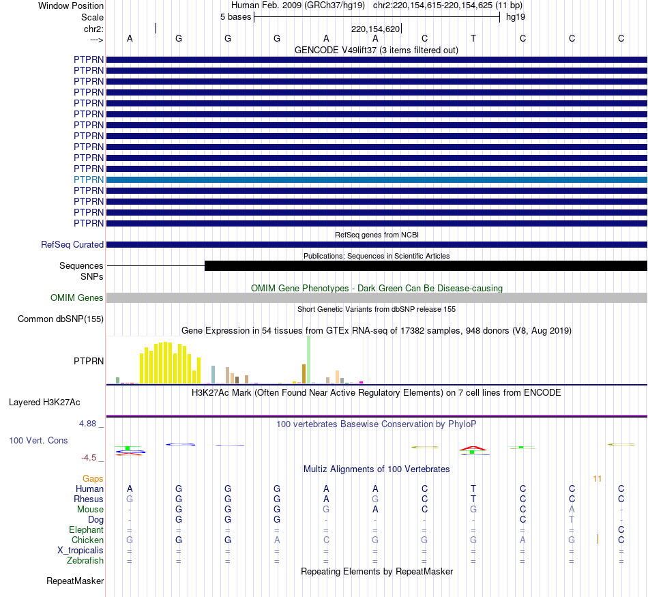
Task: Click the 220,154,620 coordinate marker
Action: click(x=375, y=29)
